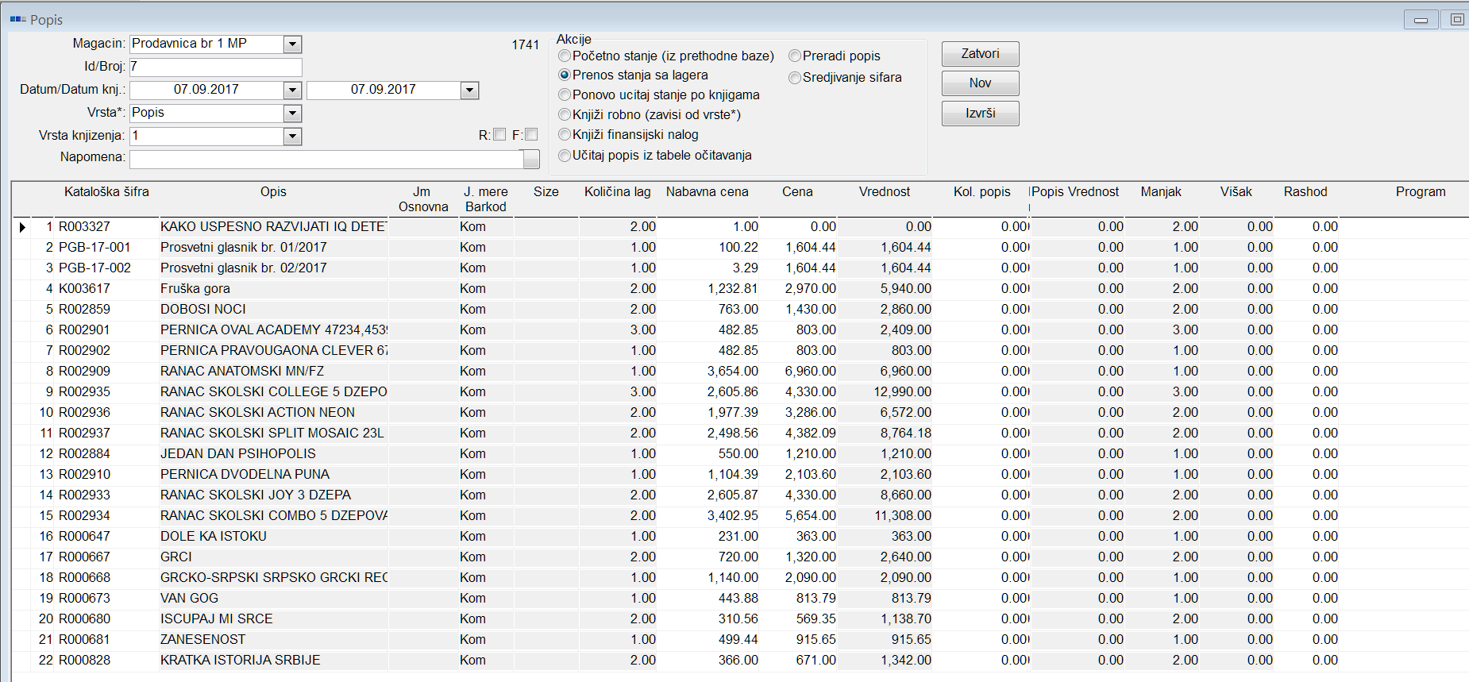
Task: Select the Početno stanje radio option
Action: click(x=565, y=56)
